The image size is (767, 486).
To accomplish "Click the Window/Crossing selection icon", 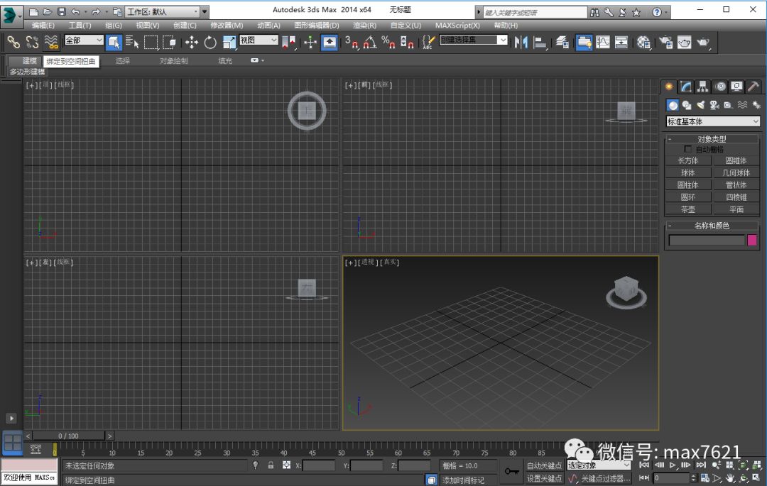I will coord(169,43).
